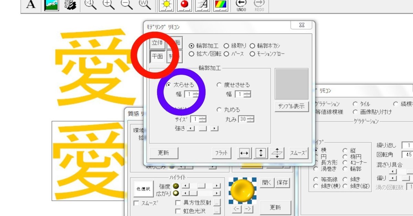Click the UNDO arrow icon
The height and width of the screenshot is (216, 413).
(241, 4)
